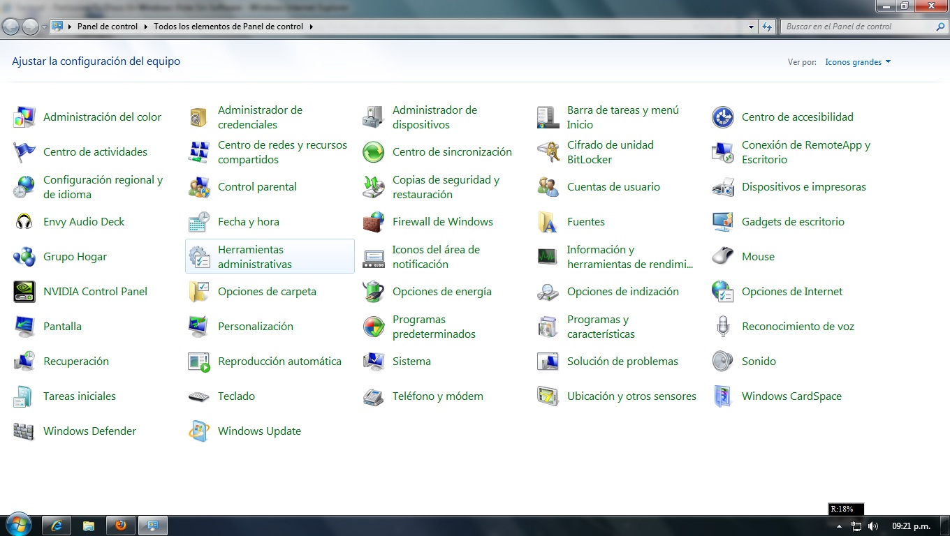Open the Ubicación y otros sensores link
This screenshot has height=536, width=950.
tap(631, 396)
